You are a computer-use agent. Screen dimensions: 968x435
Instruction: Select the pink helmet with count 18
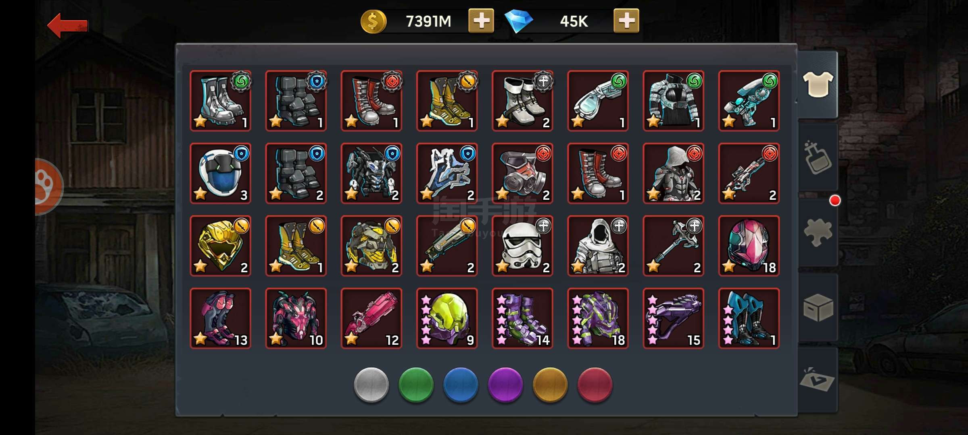[x=749, y=246]
